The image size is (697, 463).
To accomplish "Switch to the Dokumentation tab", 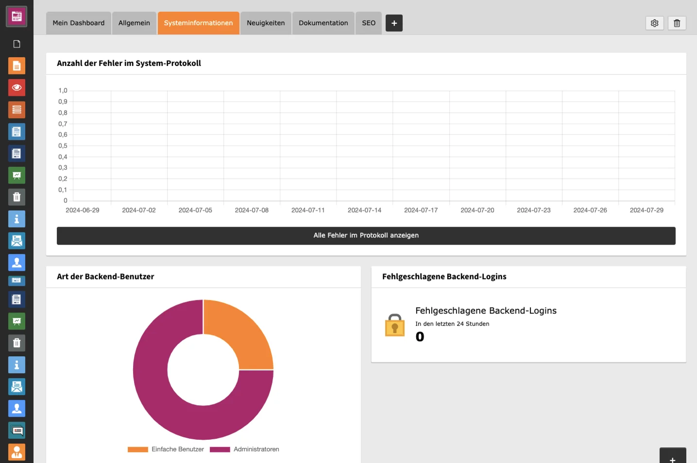I will click(323, 23).
